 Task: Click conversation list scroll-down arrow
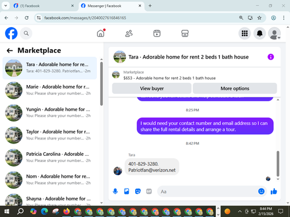pyautogui.click(x=101, y=203)
